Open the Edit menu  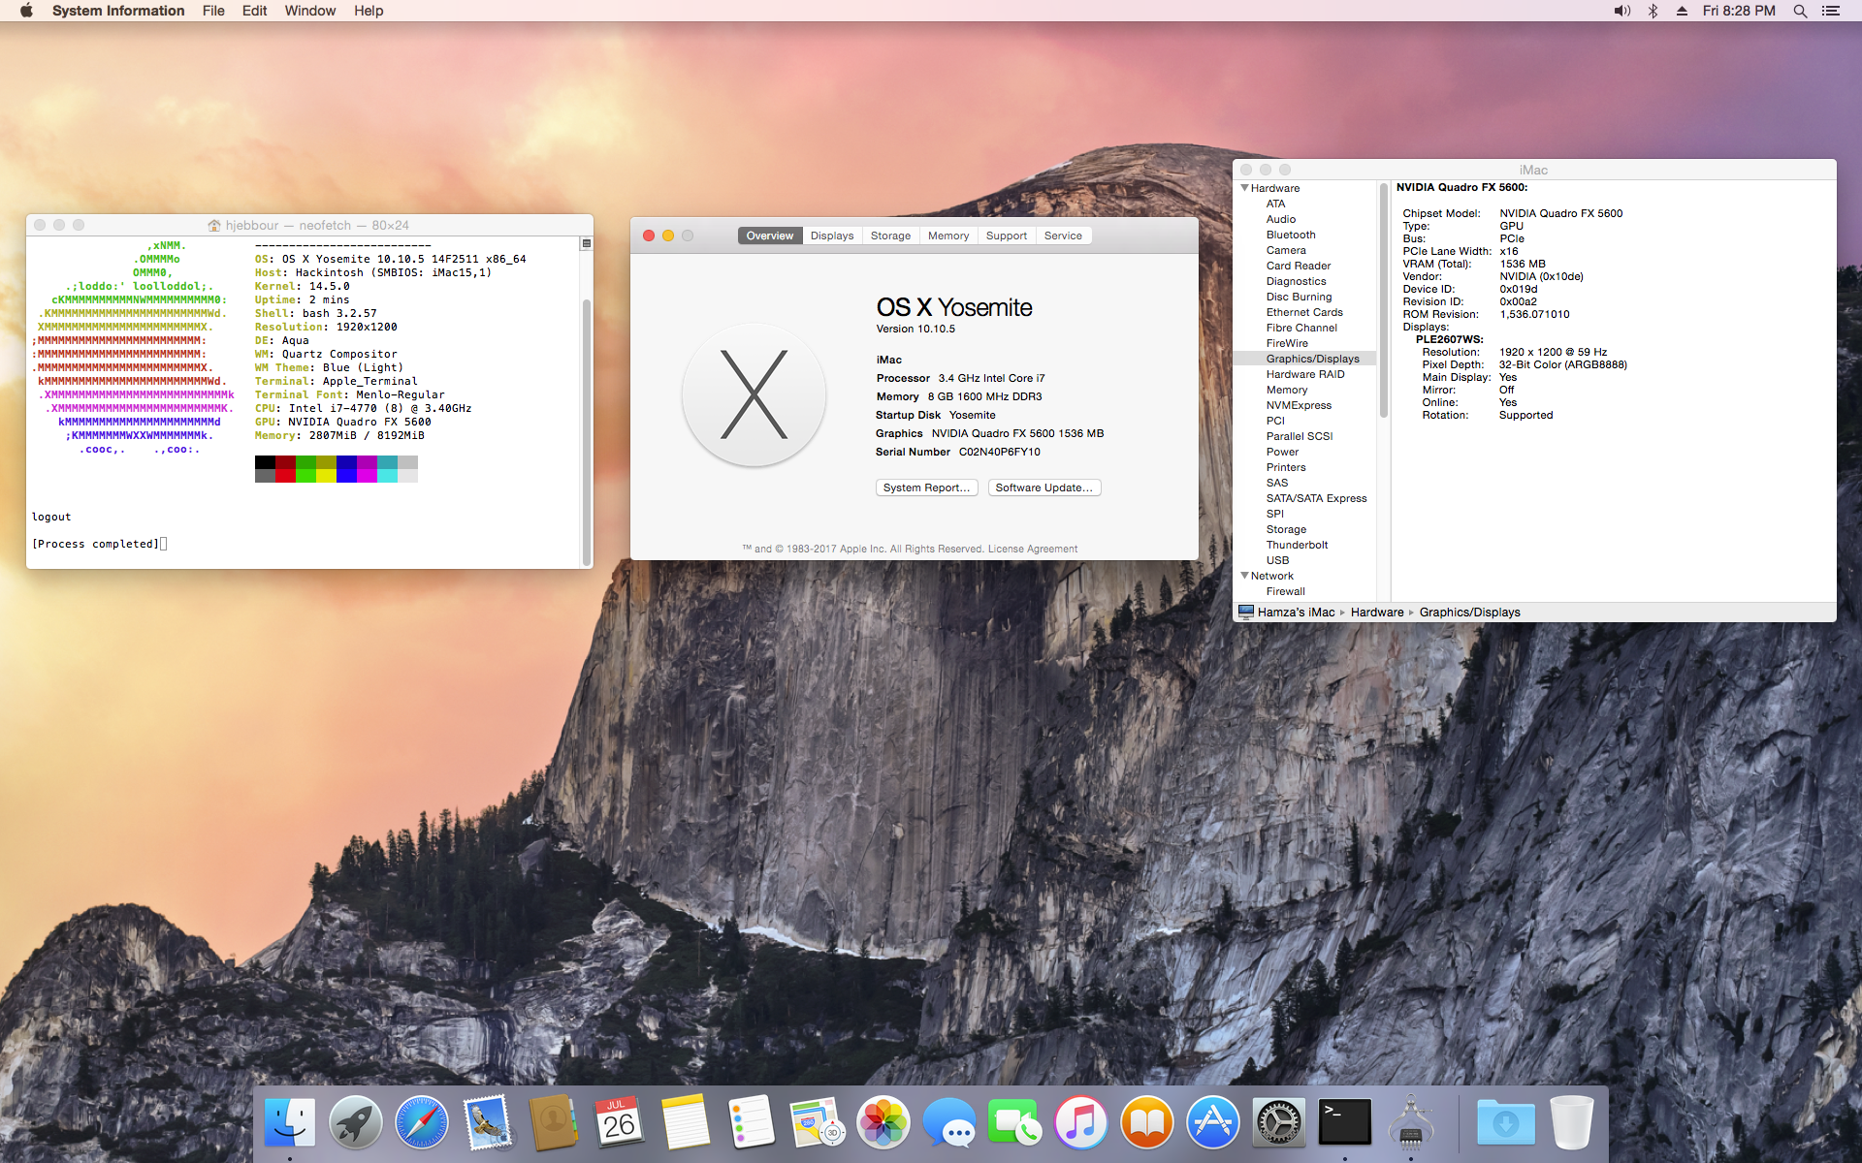255,11
